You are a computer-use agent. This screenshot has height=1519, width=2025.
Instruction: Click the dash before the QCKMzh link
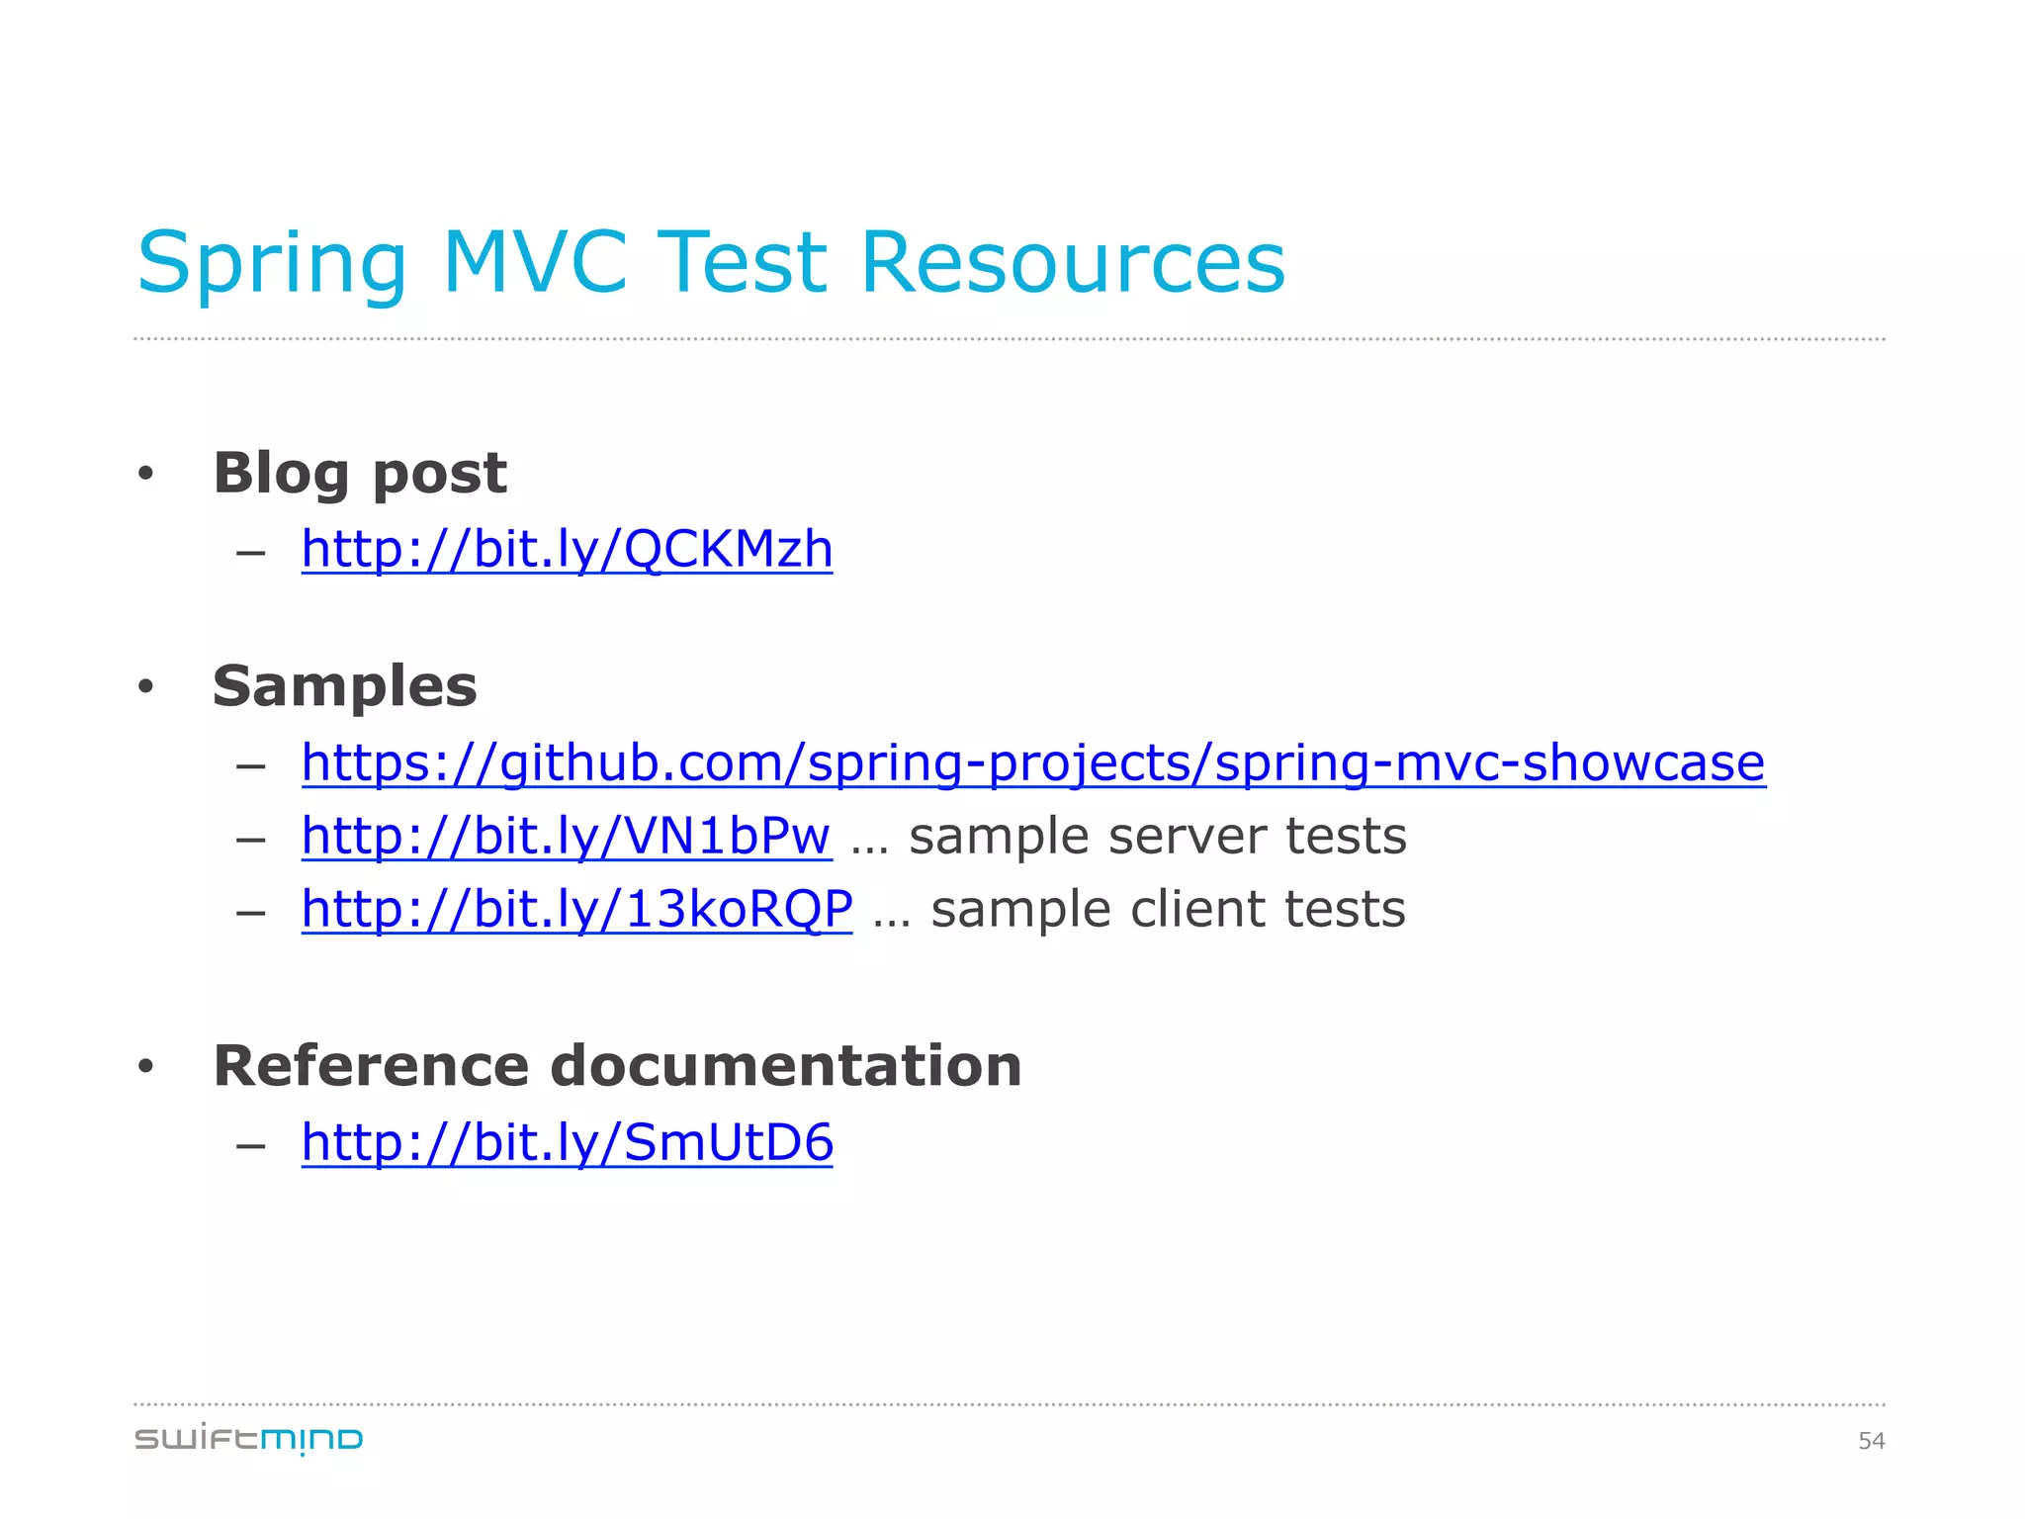tap(251, 554)
